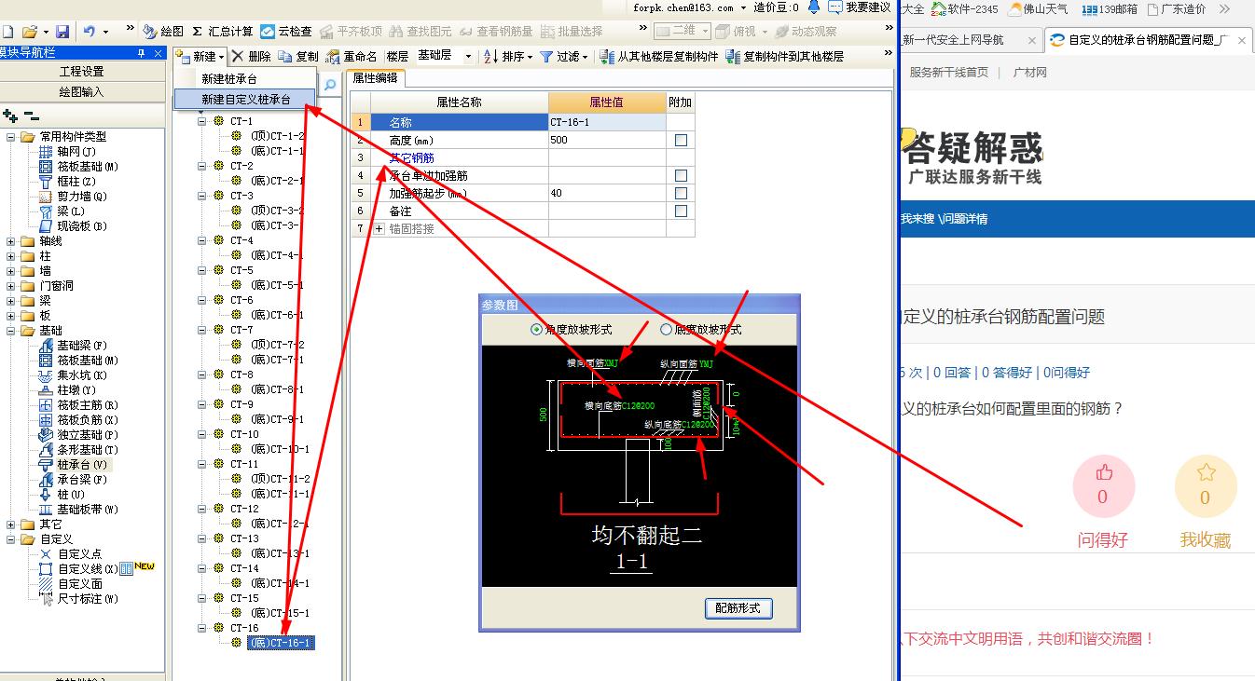Choose 新建自定义桩承台 menu entry
1255x681 pixels.
pos(245,99)
